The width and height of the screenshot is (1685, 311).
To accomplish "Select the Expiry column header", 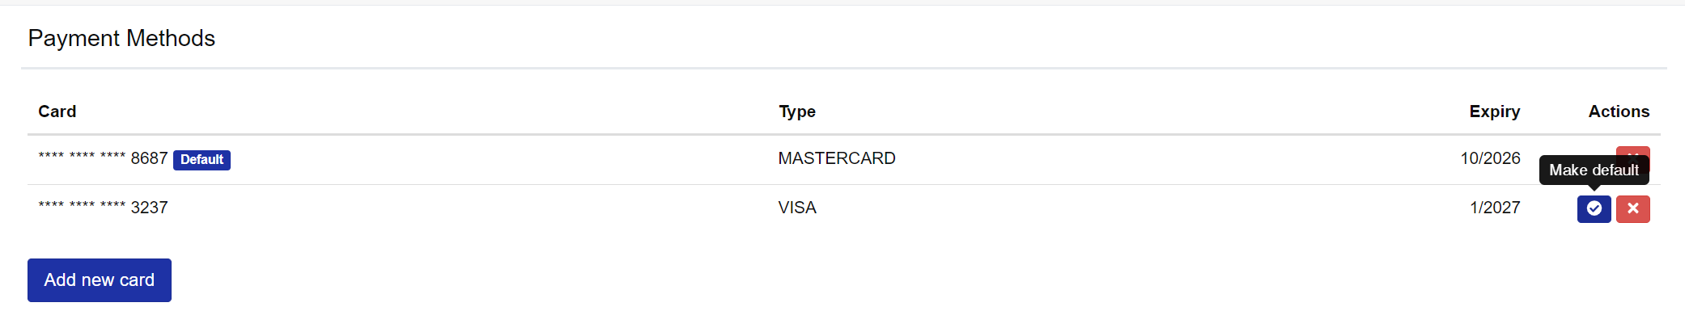I will pos(1495,111).
